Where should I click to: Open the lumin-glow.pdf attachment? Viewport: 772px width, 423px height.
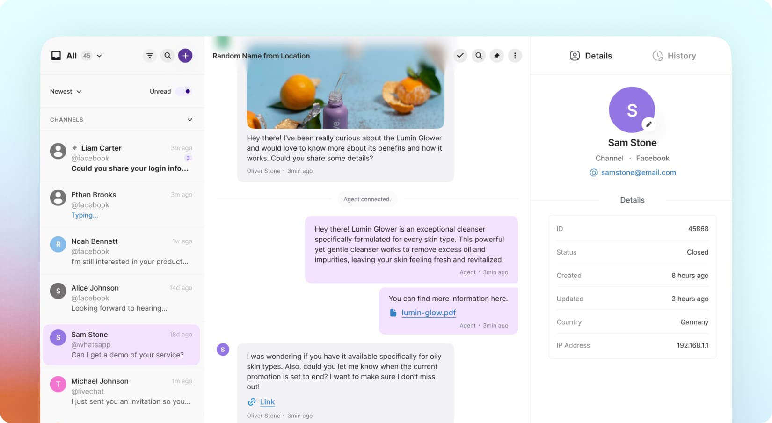tap(428, 313)
